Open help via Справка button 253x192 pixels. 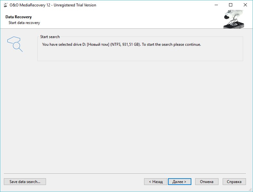tap(234, 182)
